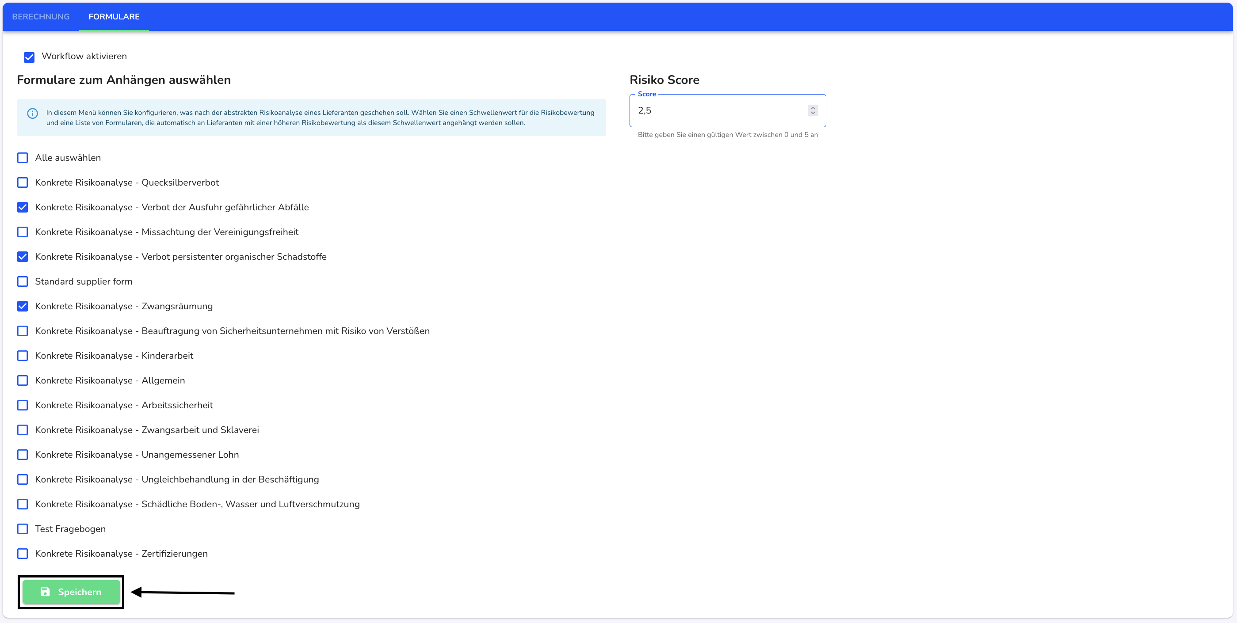Click the info text starting 'In diesem Menü'
The width and height of the screenshot is (1237, 623).
(320, 118)
